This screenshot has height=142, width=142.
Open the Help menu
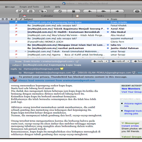click(58, 7)
